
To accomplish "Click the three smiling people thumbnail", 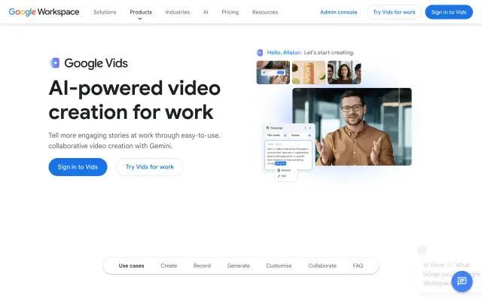I will [x=344, y=72].
